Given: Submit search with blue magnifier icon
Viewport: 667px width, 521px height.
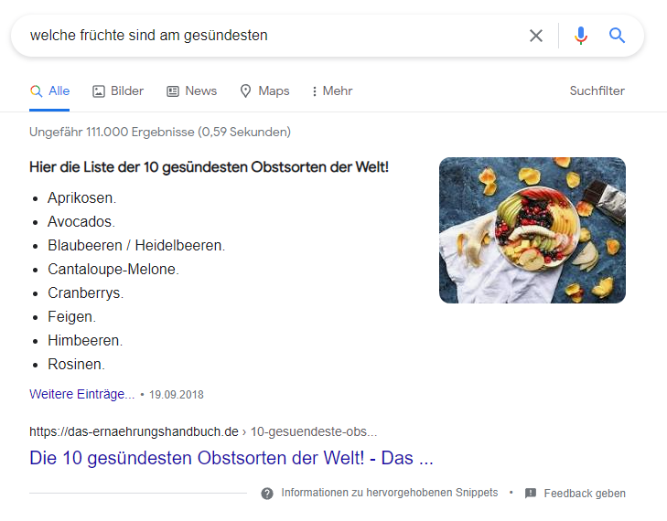Looking at the screenshot, I should click(x=618, y=36).
